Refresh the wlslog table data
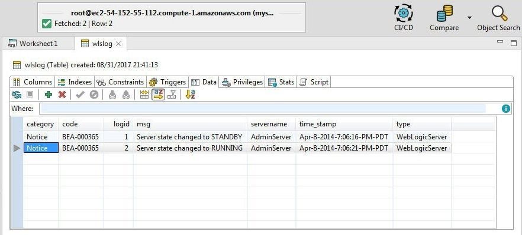This screenshot has height=235, width=522. click(x=17, y=95)
